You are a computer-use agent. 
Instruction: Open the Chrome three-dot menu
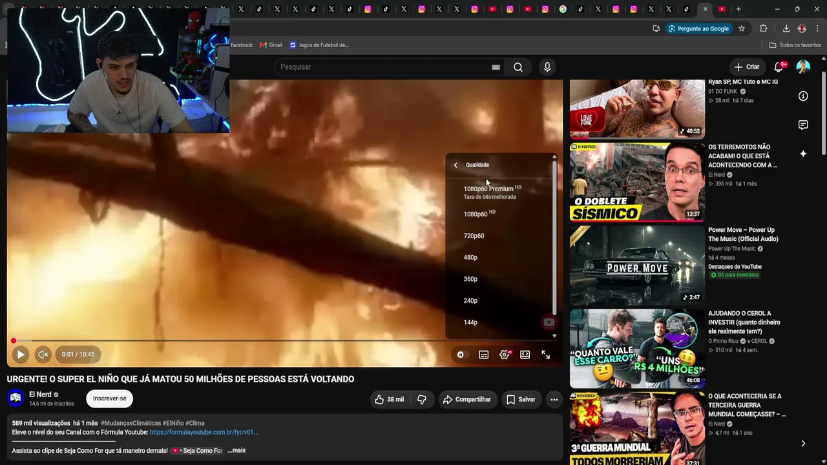pos(817,28)
